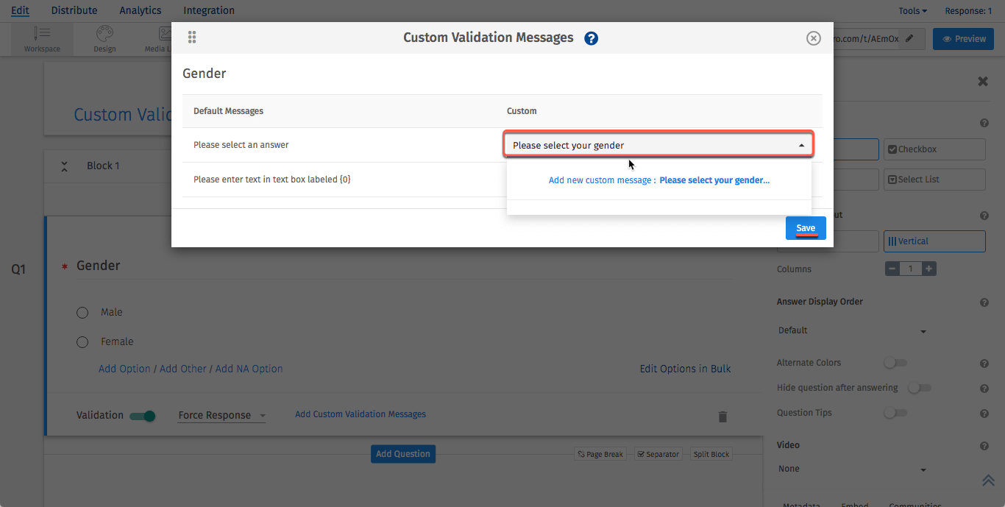The width and height of the screenshot is (1005, 507).
Task: Delete question using the trash icon
Action: tap(722, 417)
